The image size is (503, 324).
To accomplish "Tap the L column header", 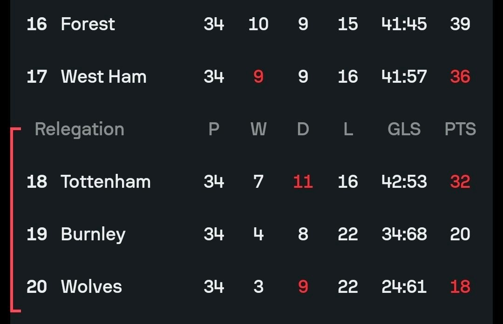I will pyautogui.click(x=348, y=129).
